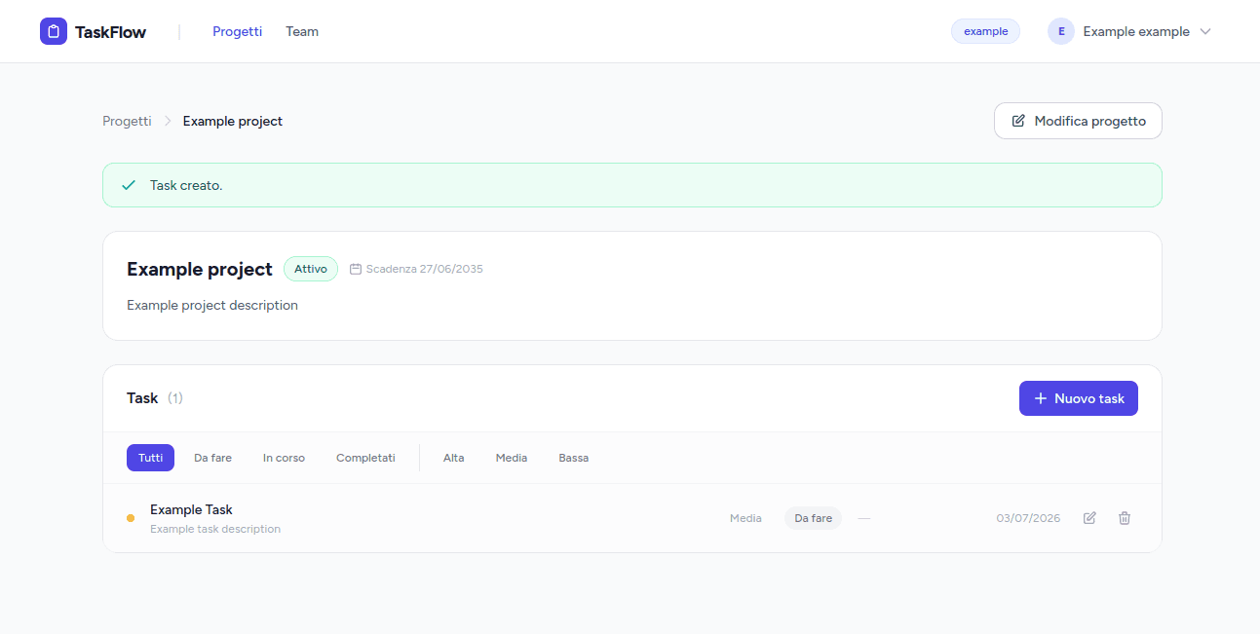Click the Example project description text
Screen dimensions: 1260x634
click(212, 305)
